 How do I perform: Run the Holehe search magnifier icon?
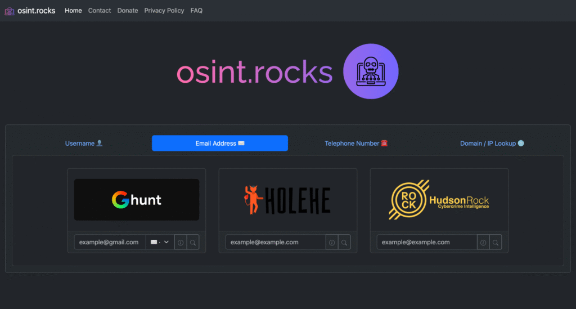click(344, 243)
